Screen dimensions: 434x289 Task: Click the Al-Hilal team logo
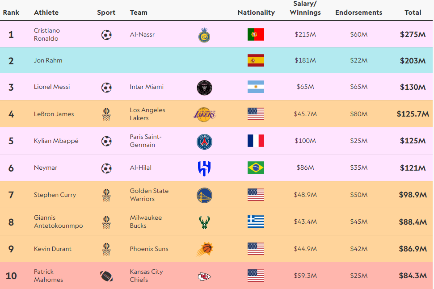[x=204, y=168]
